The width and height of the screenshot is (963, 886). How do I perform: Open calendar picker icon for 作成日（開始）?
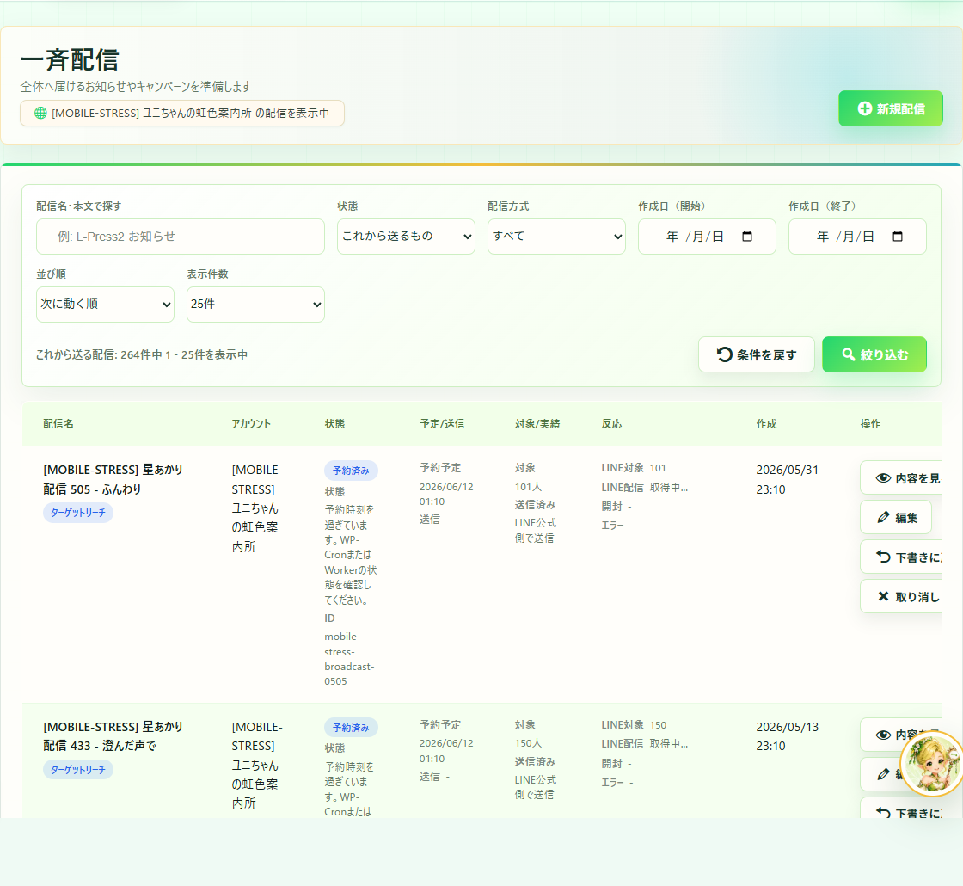747,237
